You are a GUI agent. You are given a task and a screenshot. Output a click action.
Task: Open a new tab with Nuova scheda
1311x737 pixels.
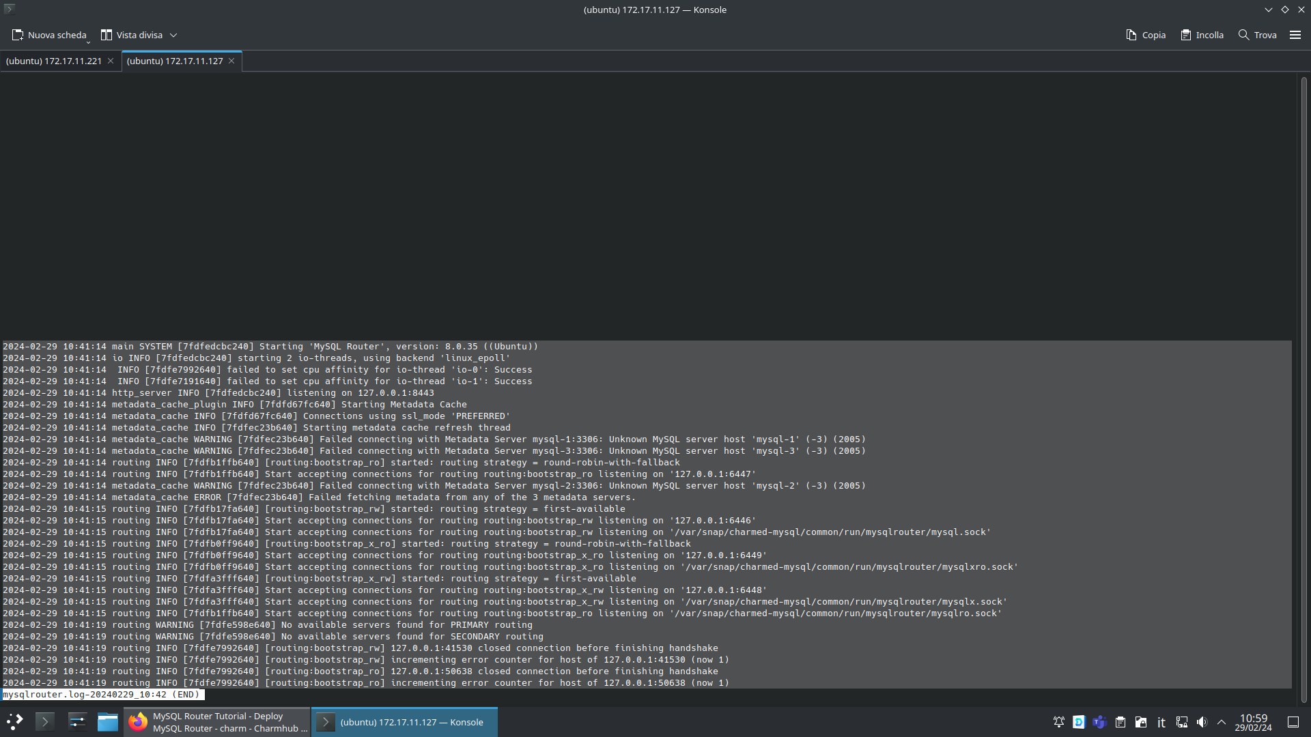[50, 35]
